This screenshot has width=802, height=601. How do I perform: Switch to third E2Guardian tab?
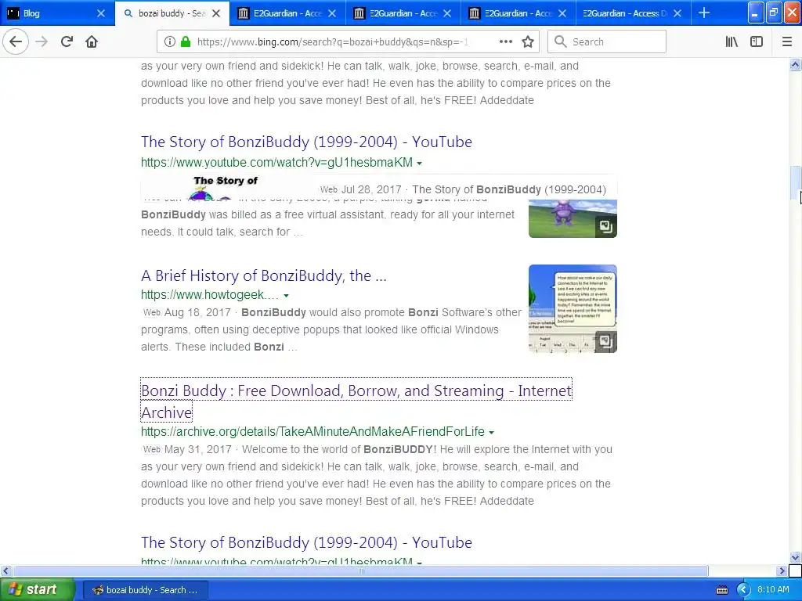click(x=518, y=13)
